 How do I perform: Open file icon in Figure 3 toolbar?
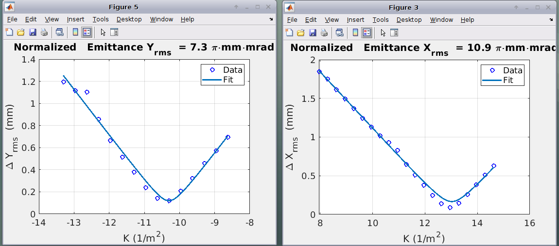tap(300, 33)
